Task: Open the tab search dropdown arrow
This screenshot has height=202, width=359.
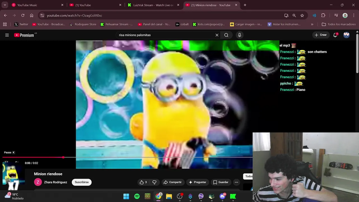Action: (x=5, y=5)
